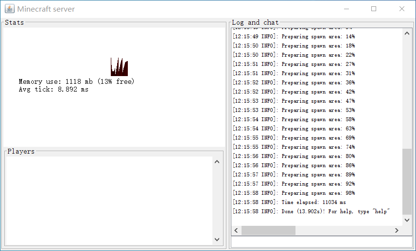Click the "Players" panel title

21,151
